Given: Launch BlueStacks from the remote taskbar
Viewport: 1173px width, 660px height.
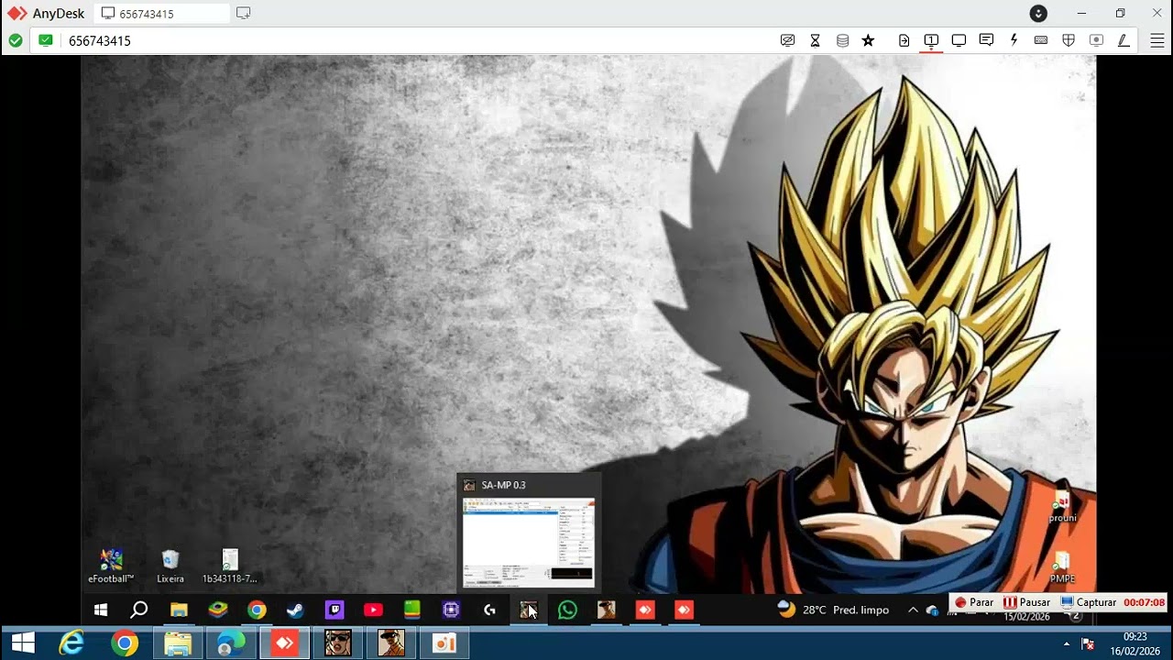Looking at the screenshot, I should click(x=218, y=610).
